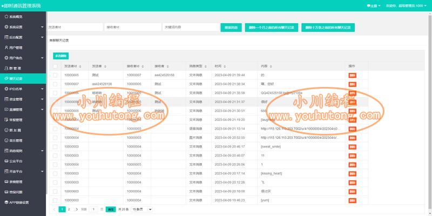Sort by 消息类型 using its arrows
Image resolution: width=432 pixels, height=216 pixels.
coord(206,66)
